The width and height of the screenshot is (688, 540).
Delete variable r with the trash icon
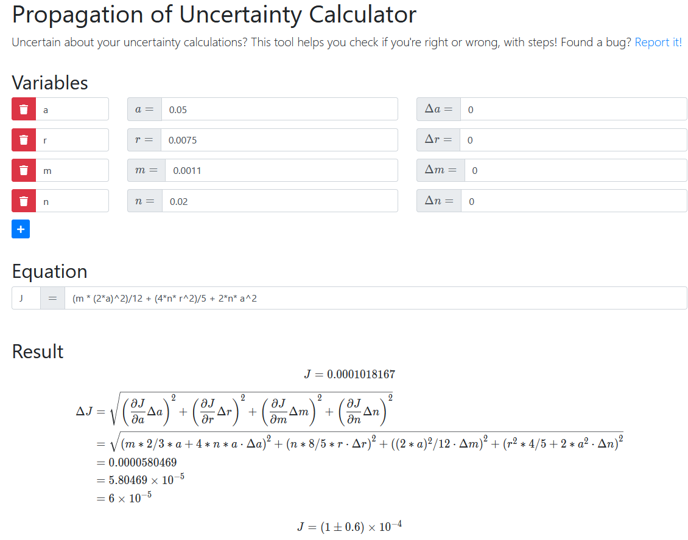[23, 139]
